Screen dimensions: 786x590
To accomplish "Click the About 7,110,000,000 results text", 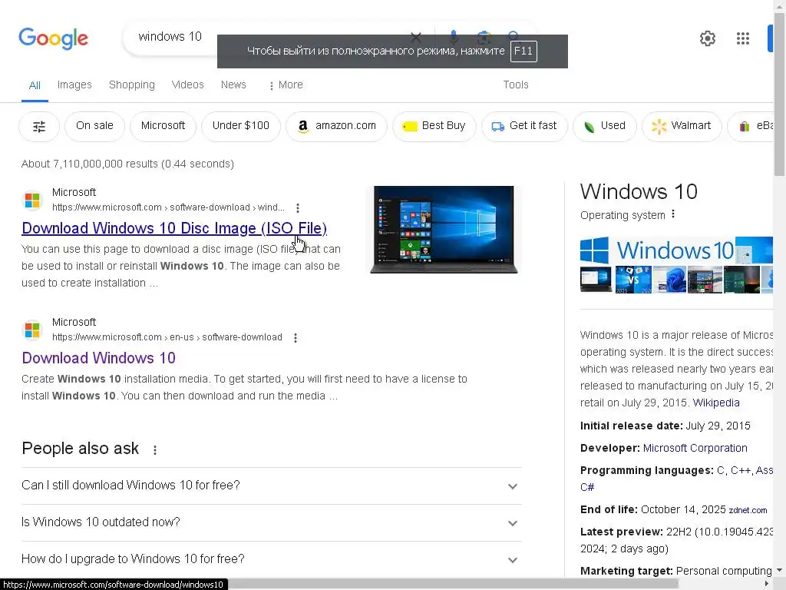I will coord(127,164).
